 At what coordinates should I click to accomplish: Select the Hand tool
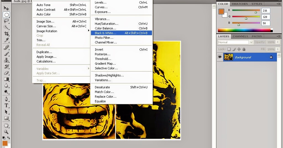click(x=6, y=125)
